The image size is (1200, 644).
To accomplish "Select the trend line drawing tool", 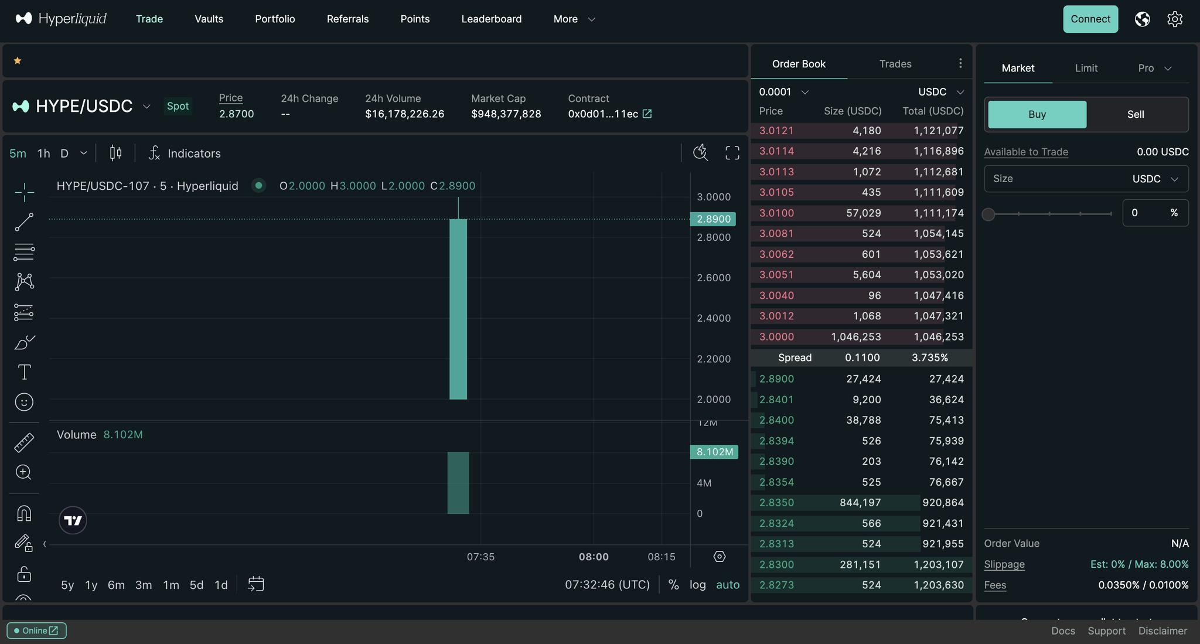I will (x=24, y=222).
